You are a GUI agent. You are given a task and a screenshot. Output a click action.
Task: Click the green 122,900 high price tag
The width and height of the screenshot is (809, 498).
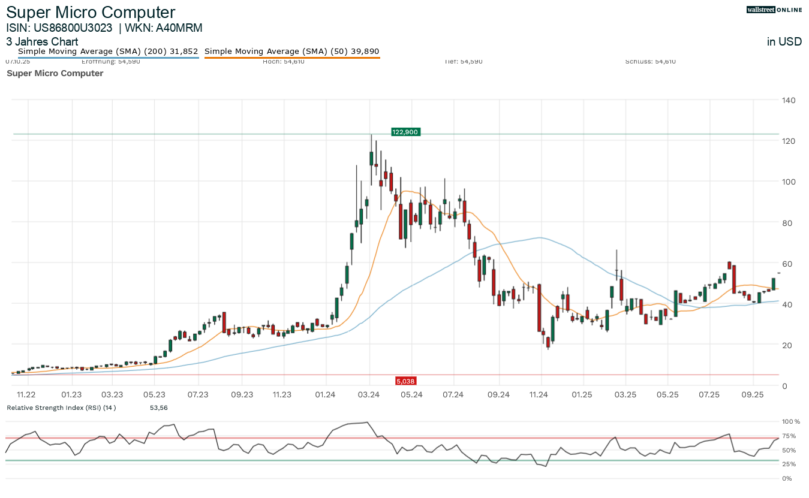point(405,132)
